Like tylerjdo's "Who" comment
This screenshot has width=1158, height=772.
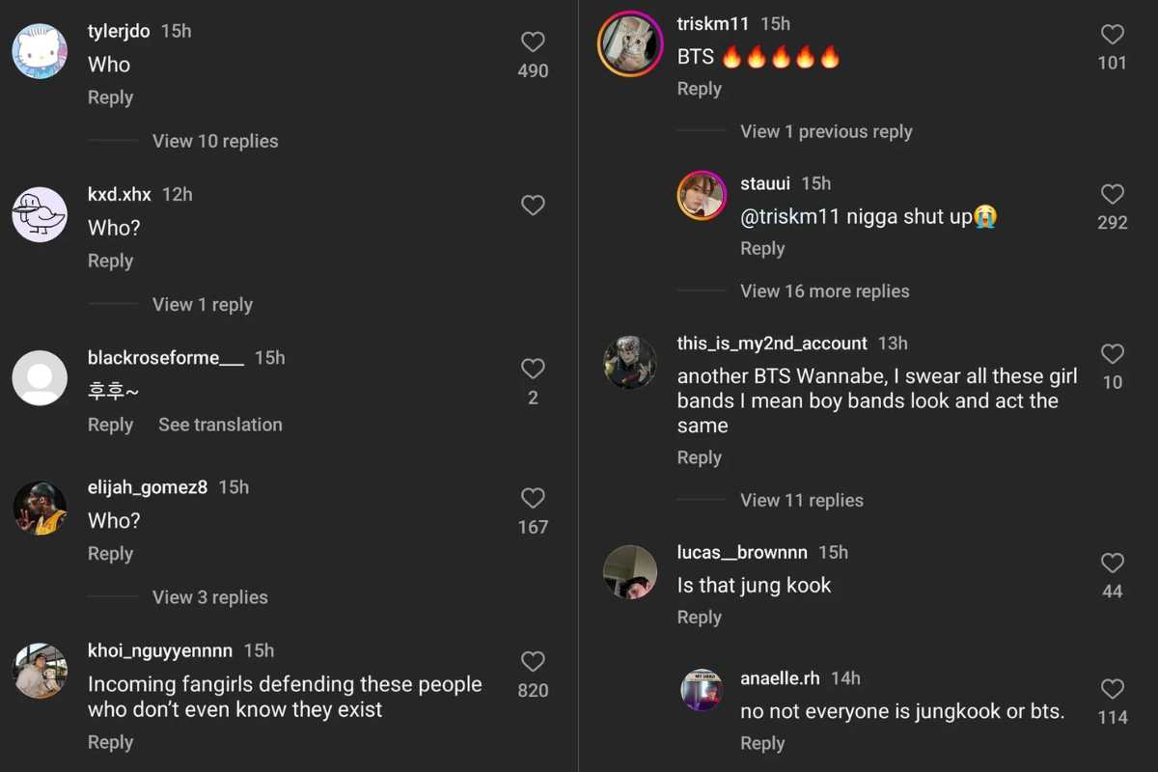click(x=533, y=41)
